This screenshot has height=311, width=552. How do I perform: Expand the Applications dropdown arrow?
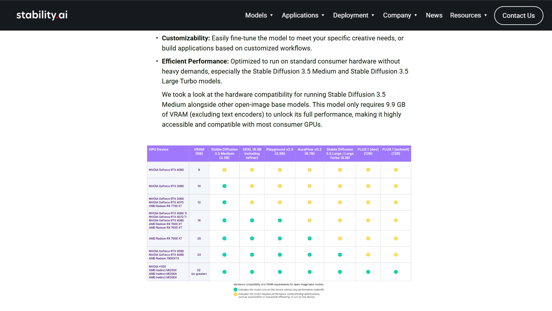(323, 15)
